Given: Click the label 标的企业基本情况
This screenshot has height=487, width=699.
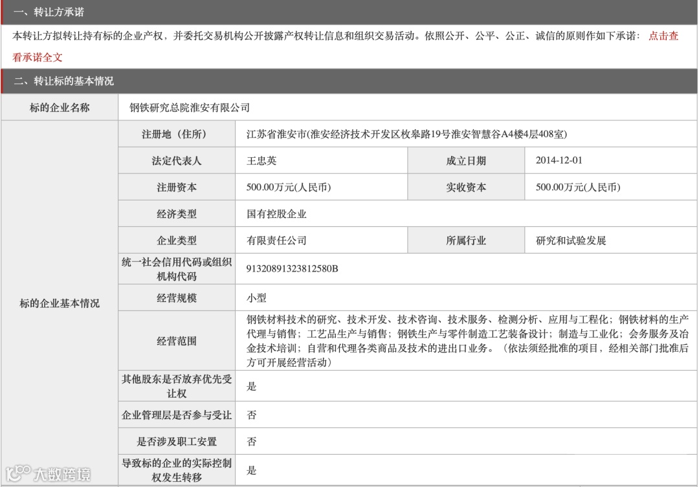Looking at the screenshot, I should 60,303.
